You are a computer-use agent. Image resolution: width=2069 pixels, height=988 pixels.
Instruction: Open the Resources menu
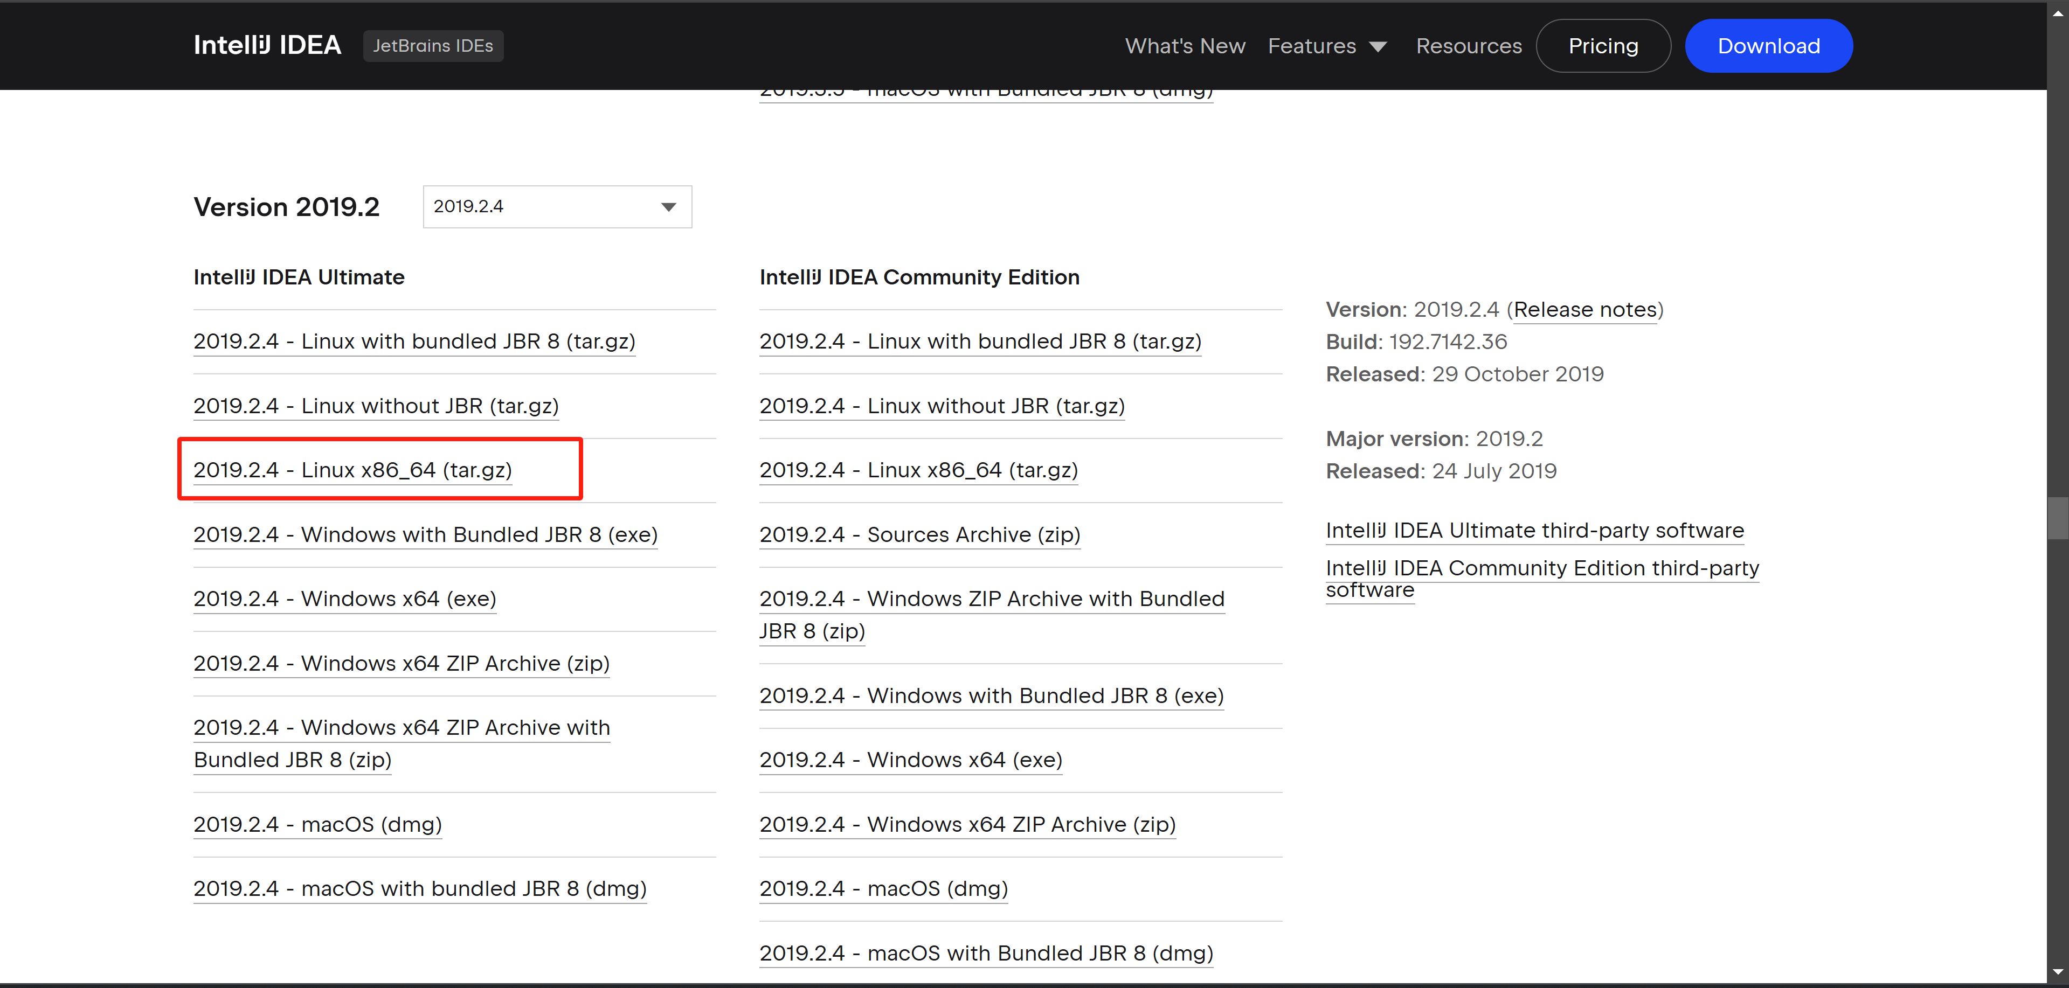[x=1468, y=46]
